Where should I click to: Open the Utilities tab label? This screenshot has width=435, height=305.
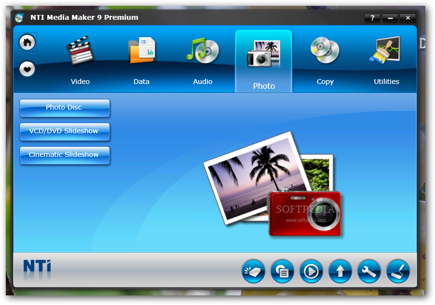[386, 82]
